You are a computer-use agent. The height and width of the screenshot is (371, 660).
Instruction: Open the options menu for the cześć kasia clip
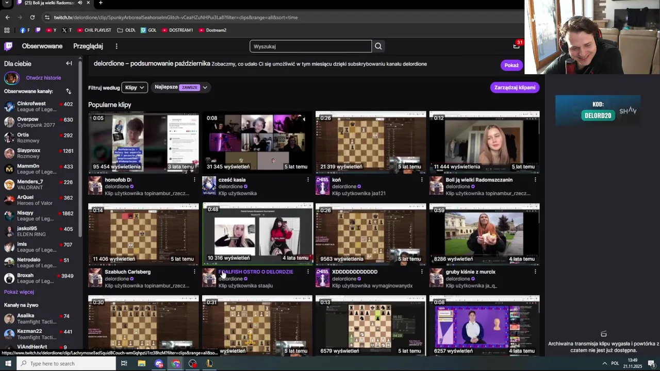click(x=308, y=180)
